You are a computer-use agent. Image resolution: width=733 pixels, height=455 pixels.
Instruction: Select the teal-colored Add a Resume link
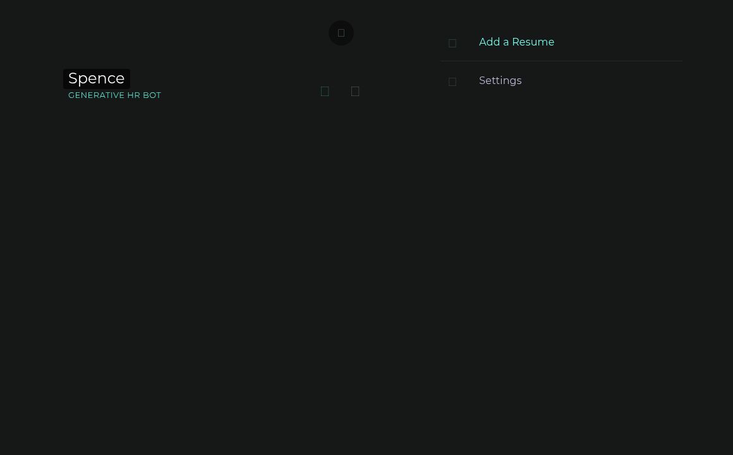pos(516,42)
